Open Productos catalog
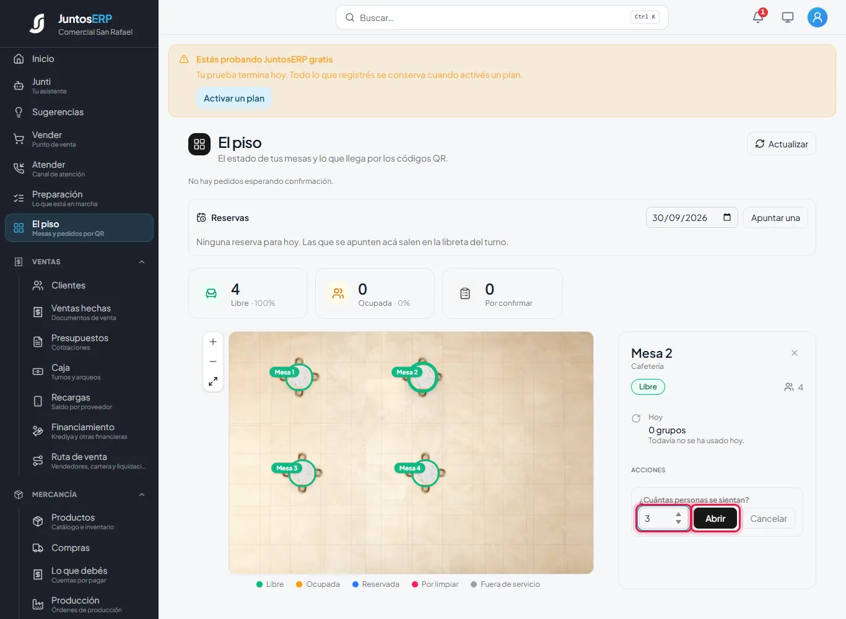This screenshot has width=846, height=619. [88, 521]
